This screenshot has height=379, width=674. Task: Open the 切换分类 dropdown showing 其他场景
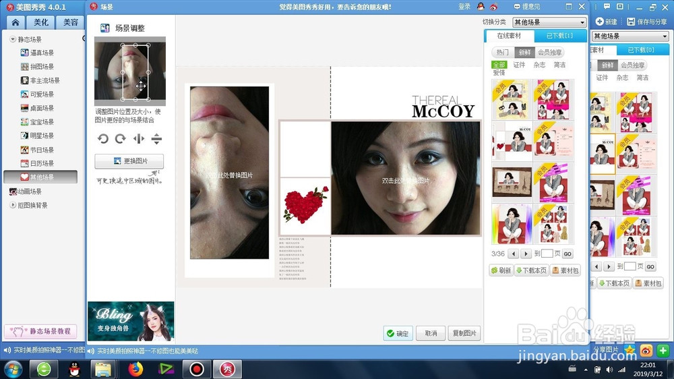click(x=549, y=22)
